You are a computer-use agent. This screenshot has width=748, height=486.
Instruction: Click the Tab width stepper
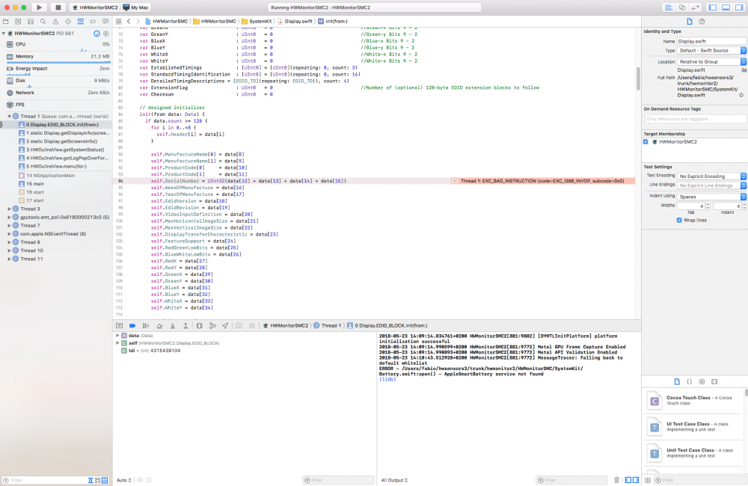[x=708, y=206]
